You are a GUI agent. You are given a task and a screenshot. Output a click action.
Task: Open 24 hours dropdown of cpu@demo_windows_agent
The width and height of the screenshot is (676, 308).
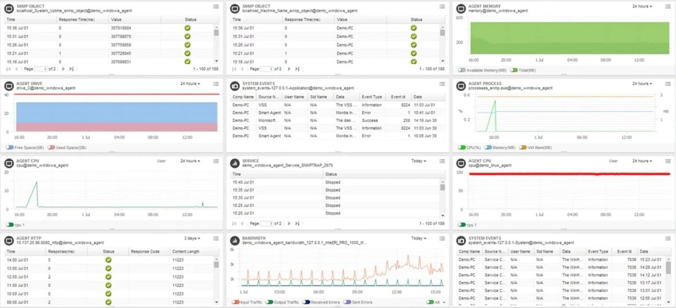click(x=190, y=161)
